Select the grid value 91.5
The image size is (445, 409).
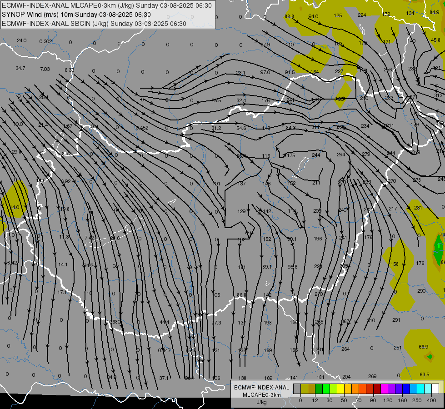click(x=290, y=72)
